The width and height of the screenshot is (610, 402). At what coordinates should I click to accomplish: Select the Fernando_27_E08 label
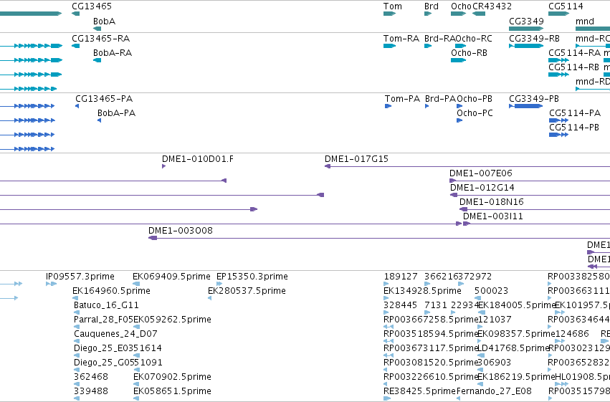coord(494,391)
